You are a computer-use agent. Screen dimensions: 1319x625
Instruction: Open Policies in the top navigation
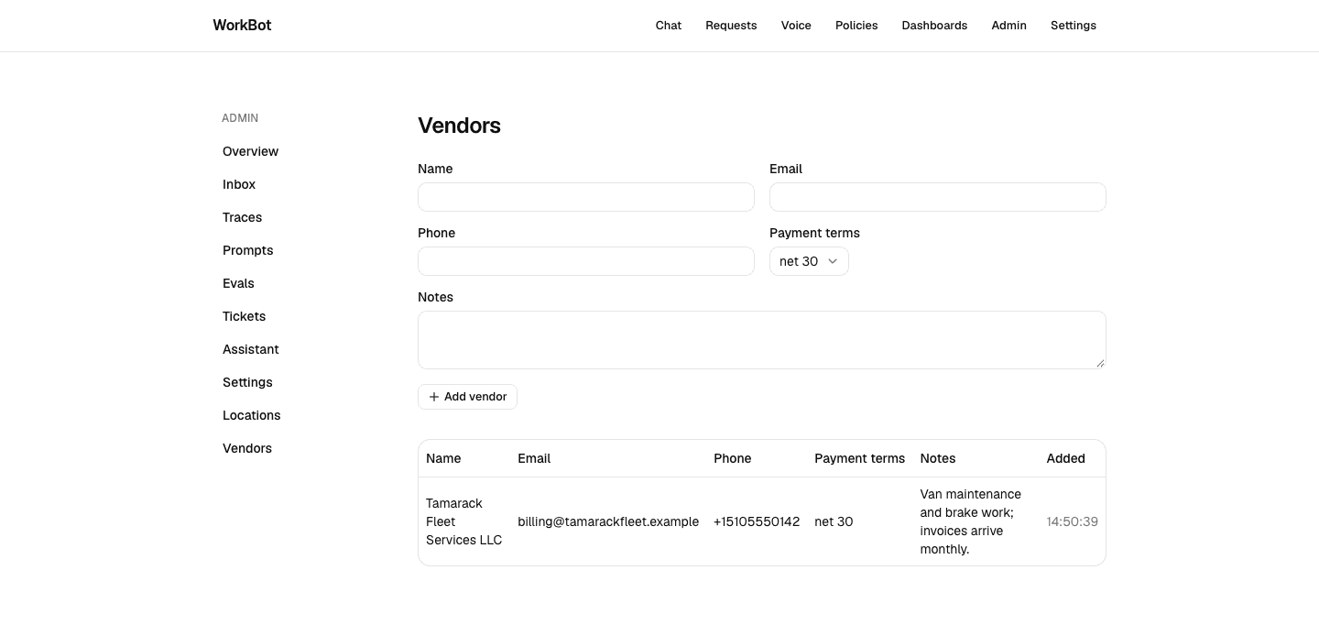click(x=856, y=26)
